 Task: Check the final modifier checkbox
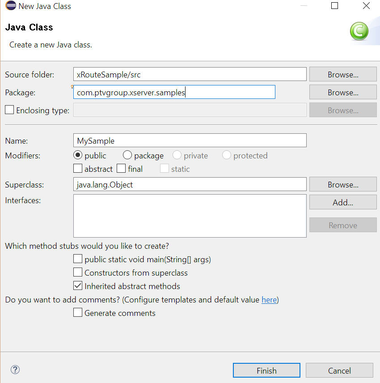point(121,169)
